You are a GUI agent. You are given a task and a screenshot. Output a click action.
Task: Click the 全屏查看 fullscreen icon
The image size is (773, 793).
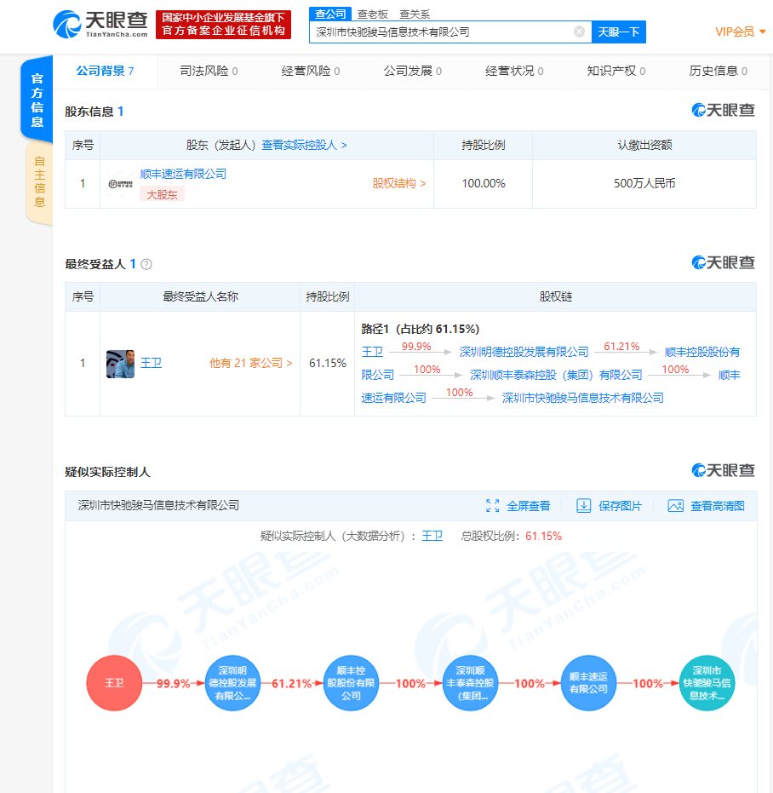tap(493, 505)
